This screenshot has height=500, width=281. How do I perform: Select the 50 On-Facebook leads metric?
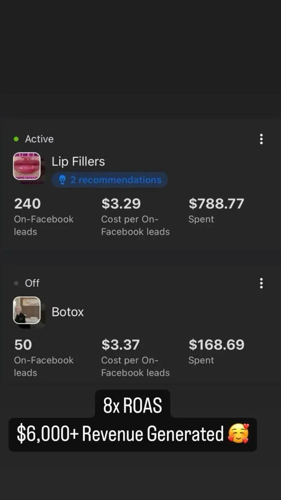23,345
